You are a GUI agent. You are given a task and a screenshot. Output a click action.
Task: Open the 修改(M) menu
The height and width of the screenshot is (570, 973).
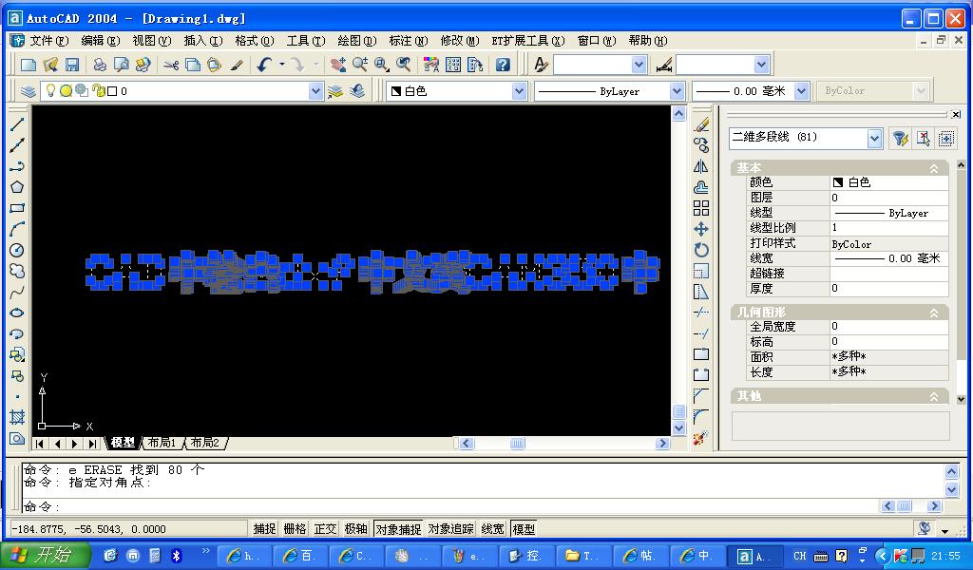click(x=460, y=41)
